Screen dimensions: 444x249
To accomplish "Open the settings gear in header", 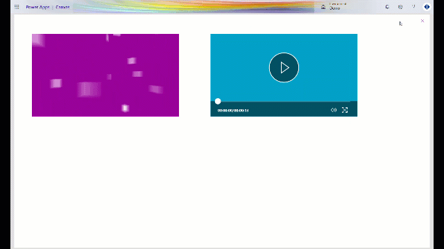I will [x=400, y=7].
